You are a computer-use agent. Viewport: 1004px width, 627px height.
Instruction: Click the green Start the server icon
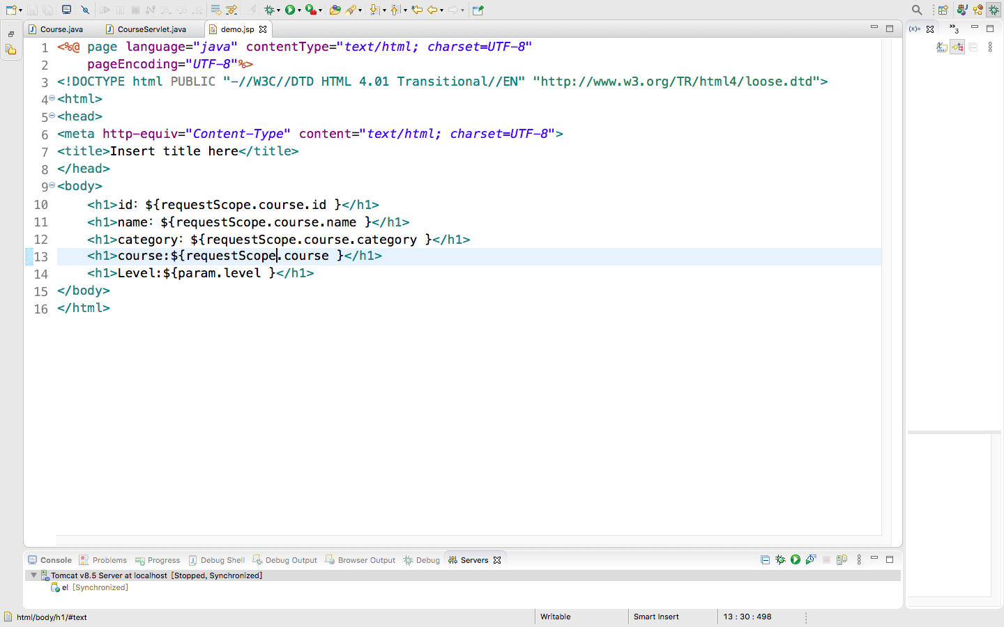796,559
